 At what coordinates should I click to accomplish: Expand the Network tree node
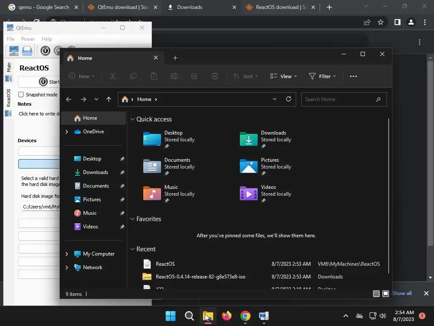tap(67, 267)
